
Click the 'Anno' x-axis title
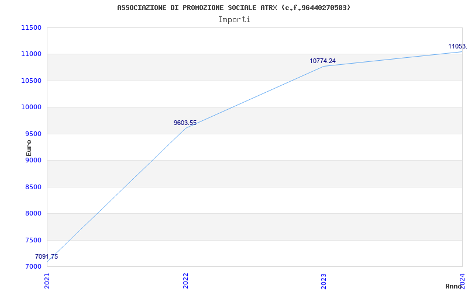pyautogui.click(x=454, y=286)
